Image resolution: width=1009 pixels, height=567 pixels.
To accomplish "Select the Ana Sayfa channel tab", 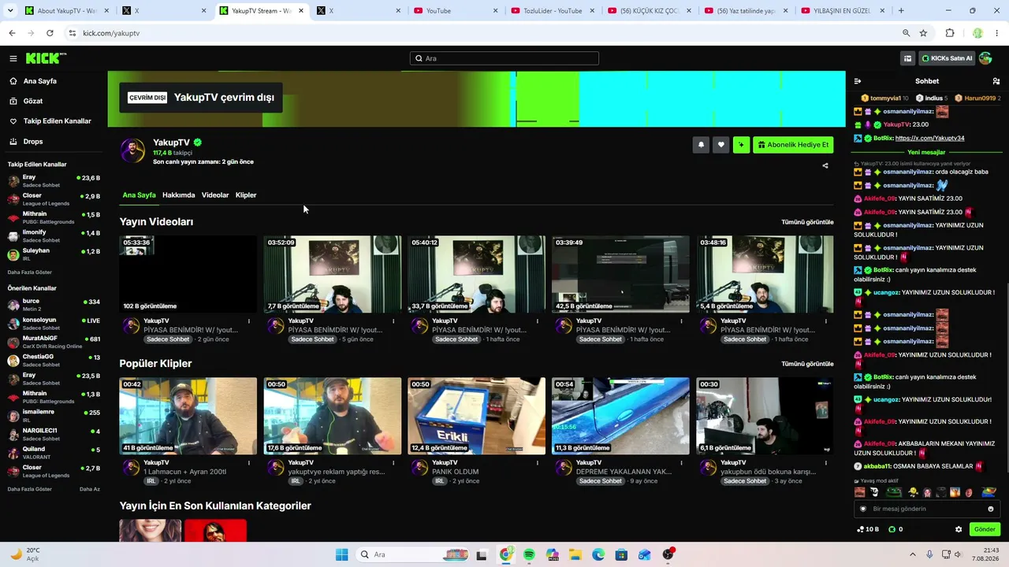I will coord(139,195).
